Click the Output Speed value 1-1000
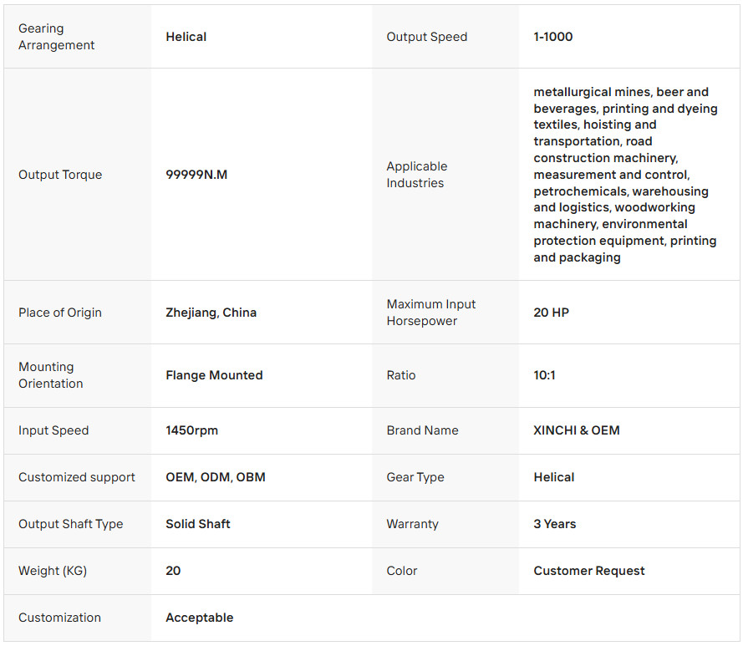Image resolution: width=743 pixels, height=646 pixels. (553, 37)
